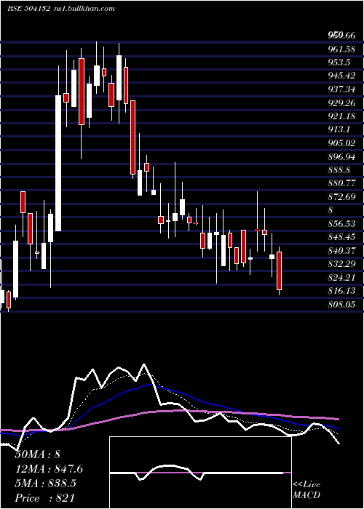Open the MACD inset chart box

(200, 473)
